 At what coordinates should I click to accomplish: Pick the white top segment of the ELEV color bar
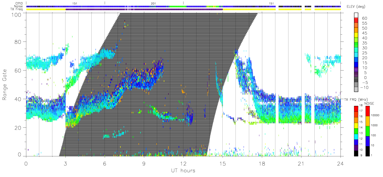click(x=356, y=16)
